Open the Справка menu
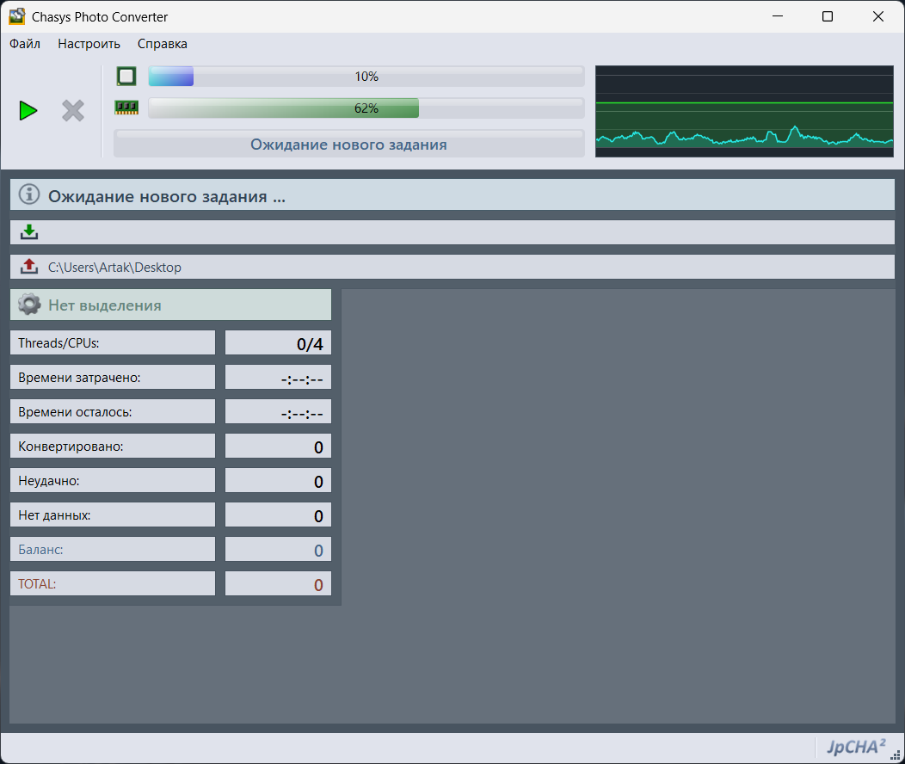905x764 pixels. tap(163, 44)
